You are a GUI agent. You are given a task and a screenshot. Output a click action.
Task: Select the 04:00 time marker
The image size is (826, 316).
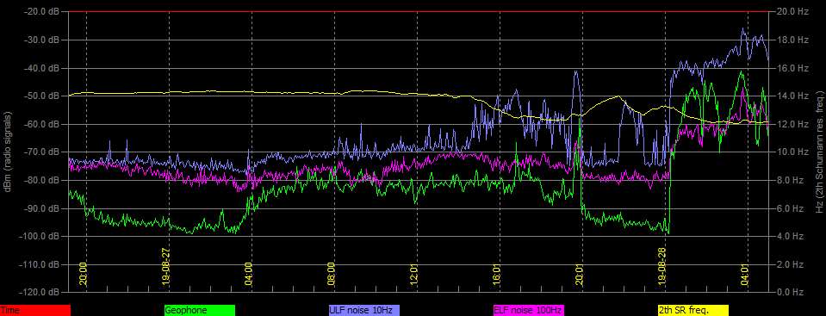(249, 273)
